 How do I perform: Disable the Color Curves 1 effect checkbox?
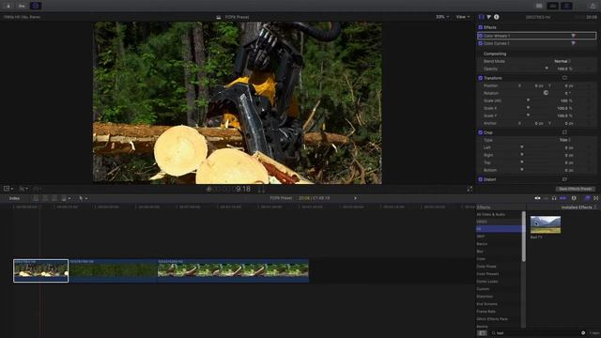480,43
